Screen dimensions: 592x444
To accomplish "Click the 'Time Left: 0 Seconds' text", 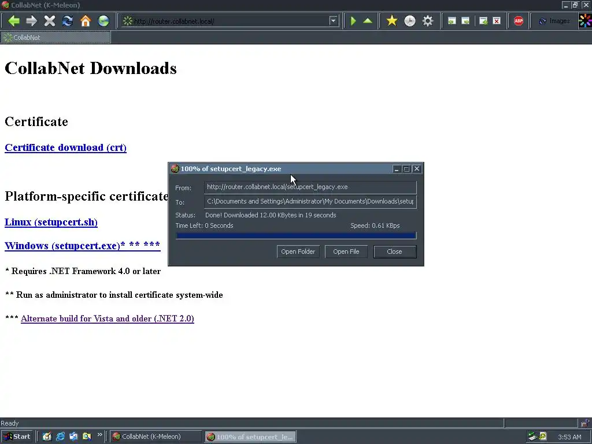I will [204, 225].
